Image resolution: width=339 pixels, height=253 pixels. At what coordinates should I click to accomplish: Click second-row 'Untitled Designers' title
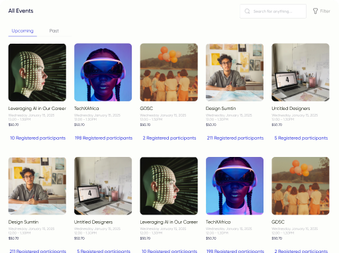click(93, 222)
